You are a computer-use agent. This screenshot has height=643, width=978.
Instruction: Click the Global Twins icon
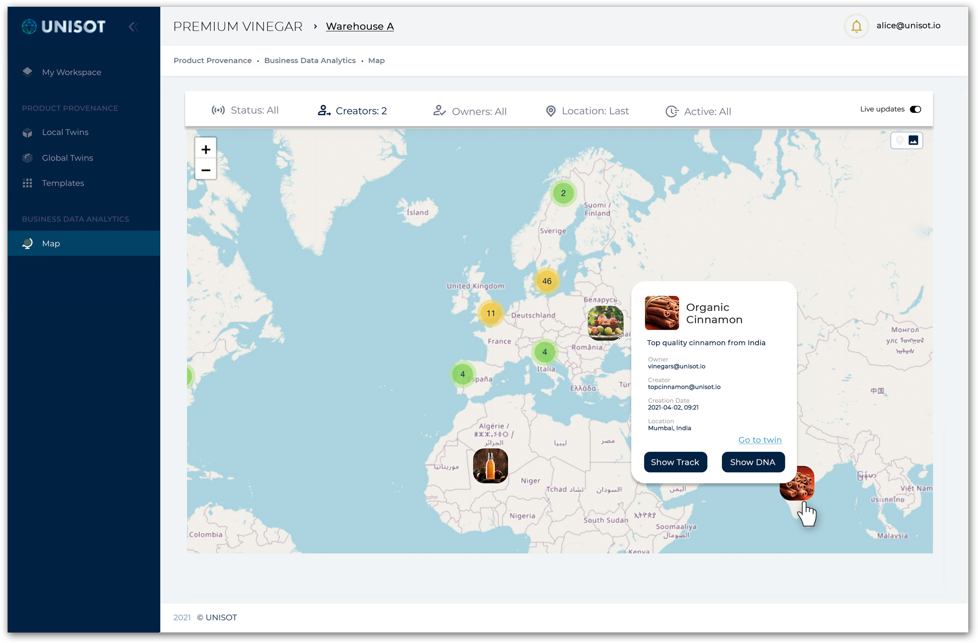(x=27, y=158)
